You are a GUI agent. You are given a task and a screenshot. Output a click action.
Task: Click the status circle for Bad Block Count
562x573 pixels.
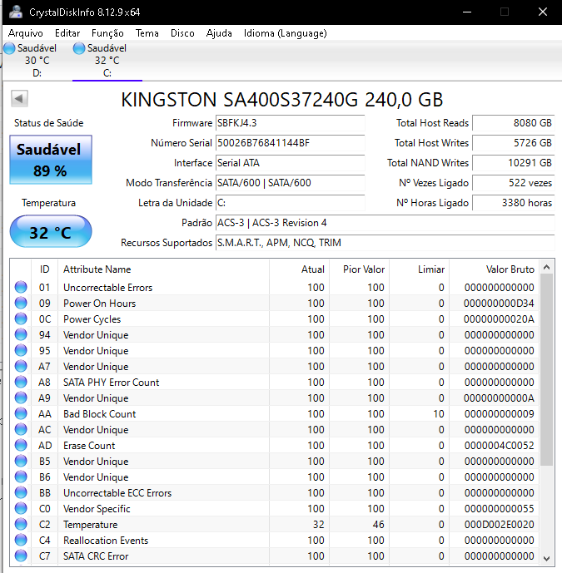21,413
